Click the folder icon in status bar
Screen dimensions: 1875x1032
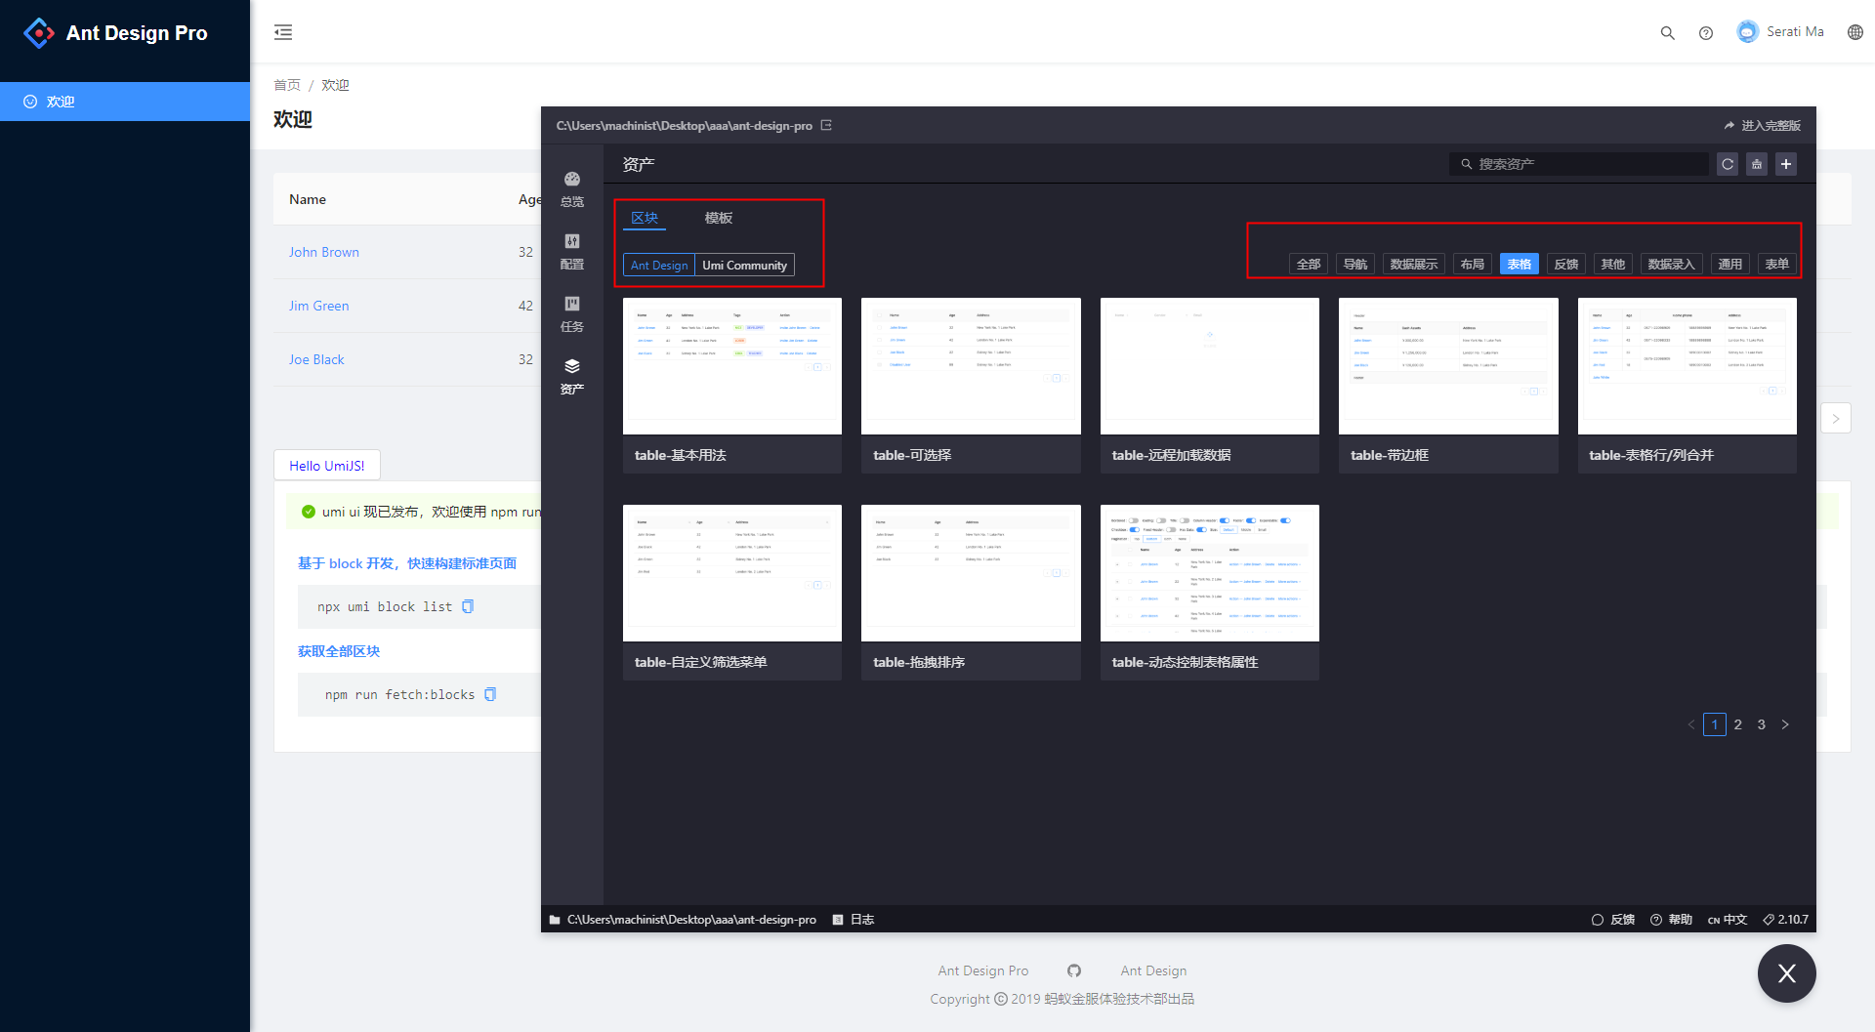555,920
